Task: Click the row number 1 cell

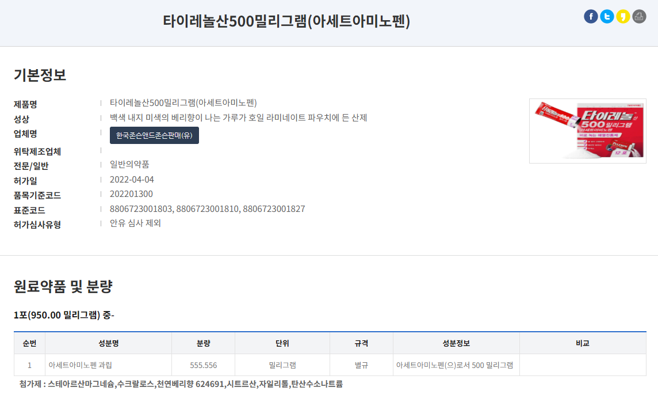Action: pos(29,365)
